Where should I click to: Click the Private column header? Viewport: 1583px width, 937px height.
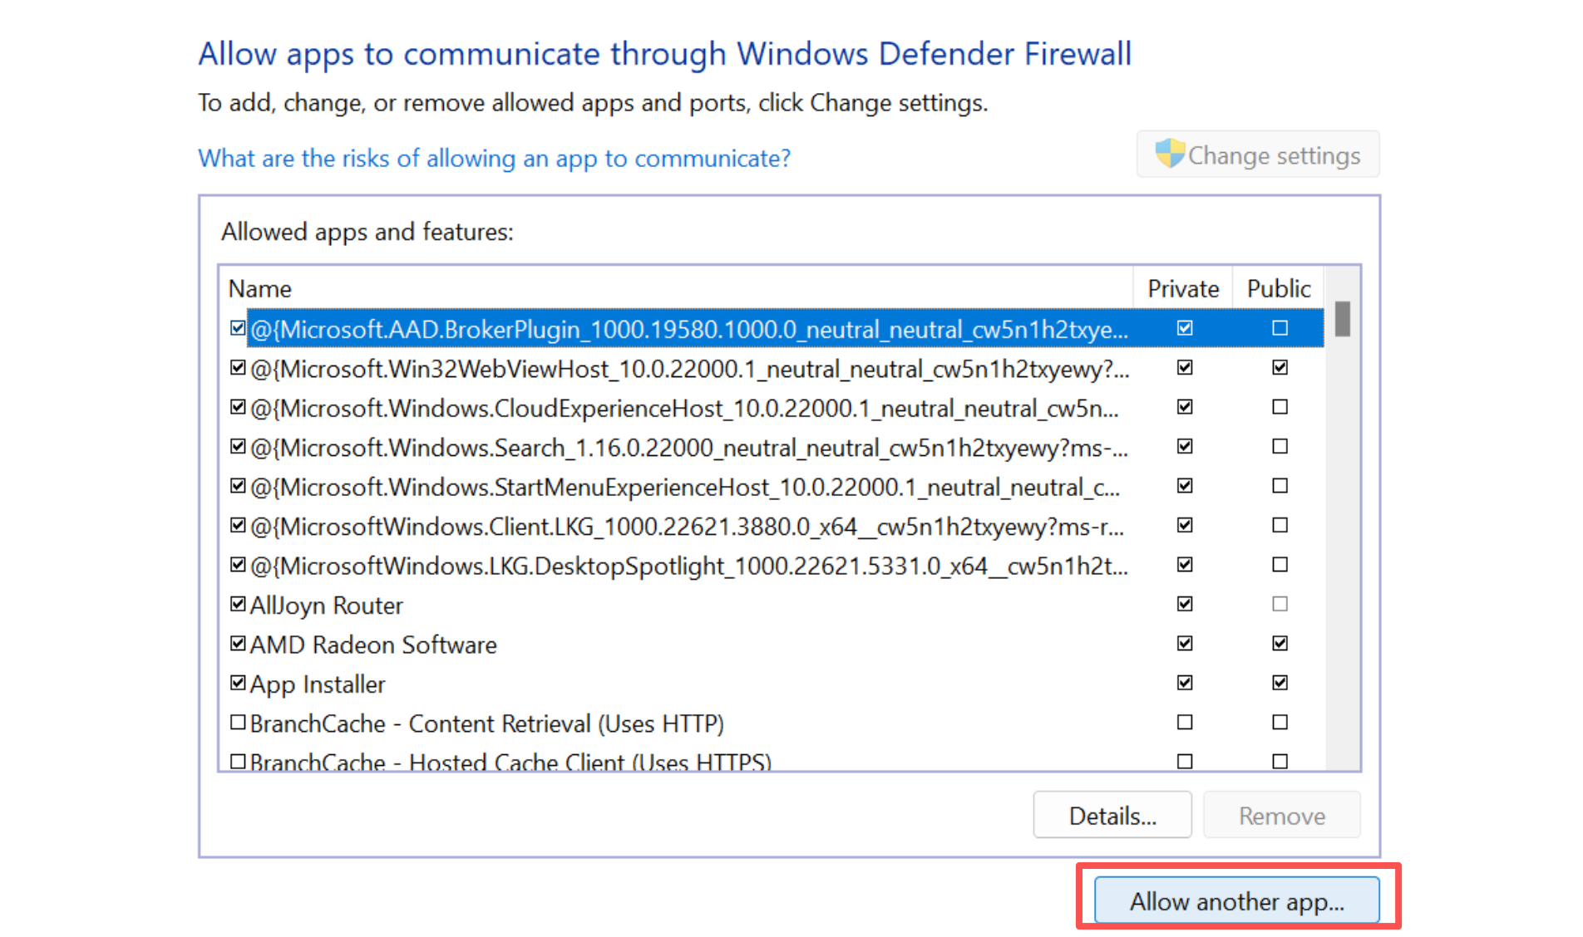tap(1182, 288)
